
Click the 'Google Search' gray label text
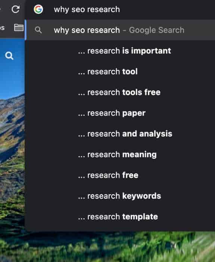[x=157, y=30]
